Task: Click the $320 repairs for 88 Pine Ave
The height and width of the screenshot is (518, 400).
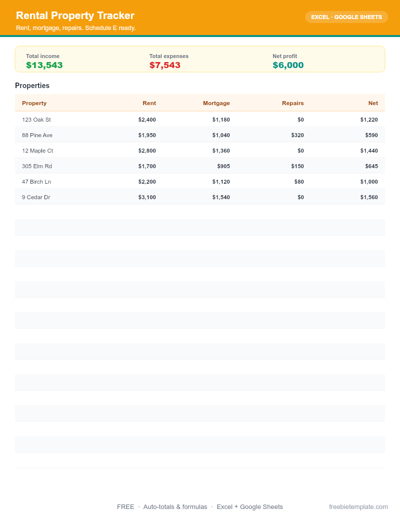Action: click(297, 135)
